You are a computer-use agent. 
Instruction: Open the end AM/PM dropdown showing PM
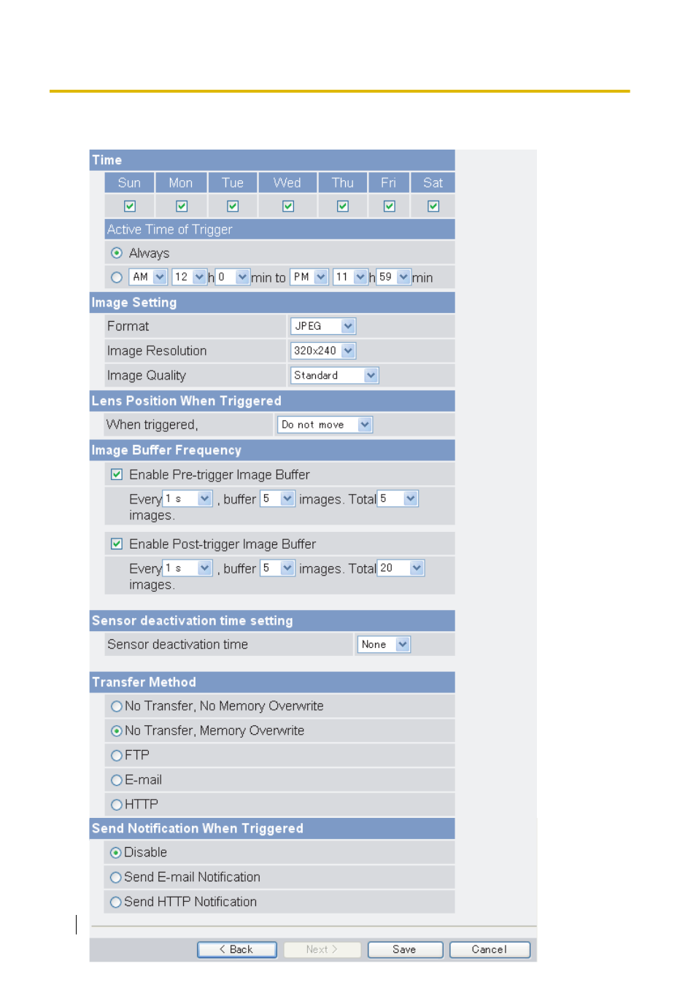309,277
